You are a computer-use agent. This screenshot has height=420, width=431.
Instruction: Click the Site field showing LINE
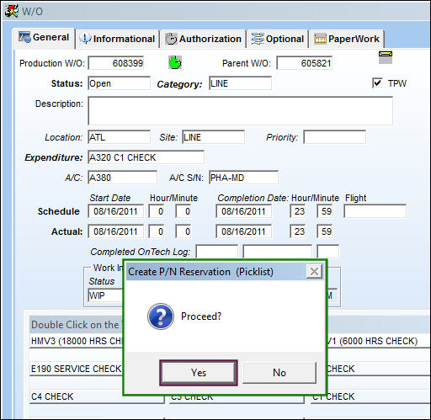point(213,137)
